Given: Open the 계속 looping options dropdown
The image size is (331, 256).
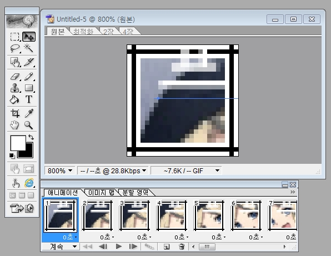Looking at the screenshot, I should click(x=61, y=247).
